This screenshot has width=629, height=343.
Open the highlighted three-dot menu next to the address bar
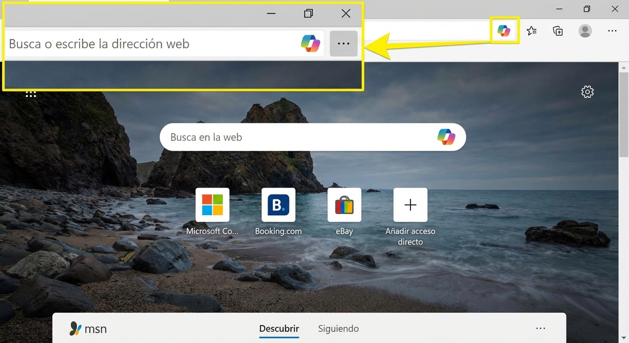tap(343, 43)
